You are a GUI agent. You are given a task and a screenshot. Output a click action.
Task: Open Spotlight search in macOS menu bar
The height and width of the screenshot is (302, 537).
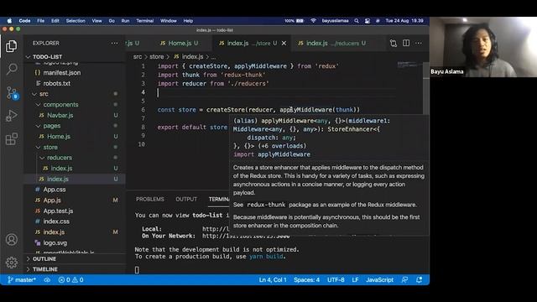357,20
